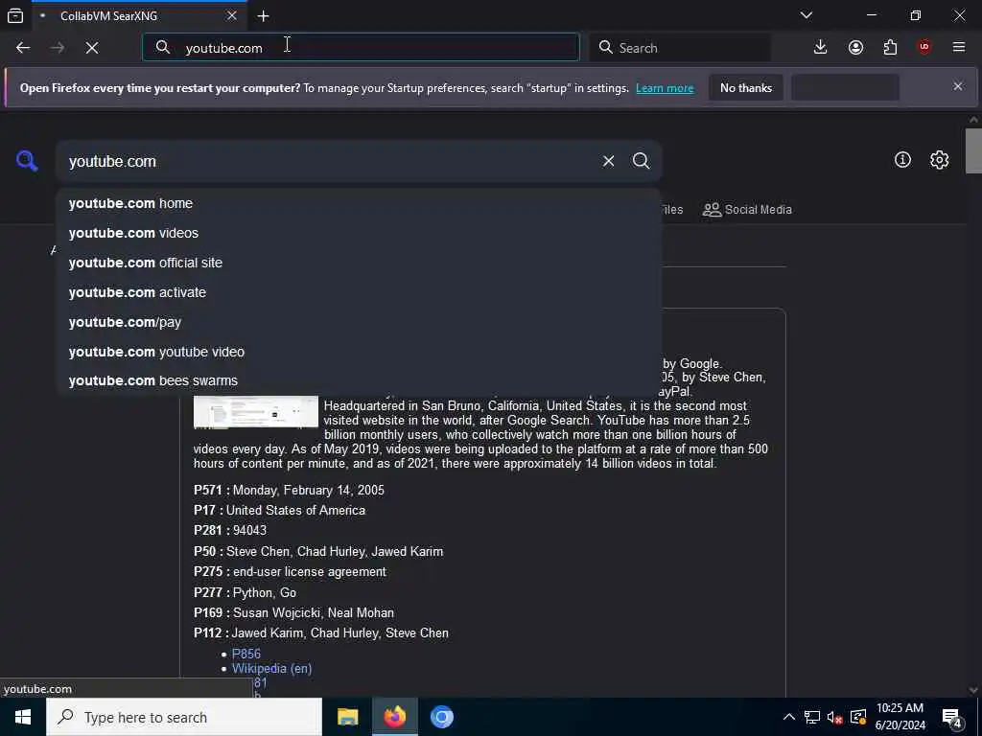Screen dimensions: 982x736
Task: Open the Wikipedia (en) link
Action: [x=271, y=668]
